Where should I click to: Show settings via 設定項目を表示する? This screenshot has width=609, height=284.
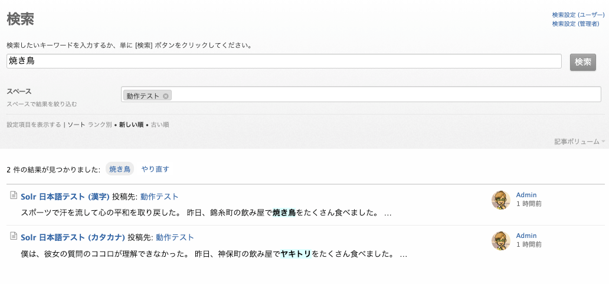coord(34,125)
